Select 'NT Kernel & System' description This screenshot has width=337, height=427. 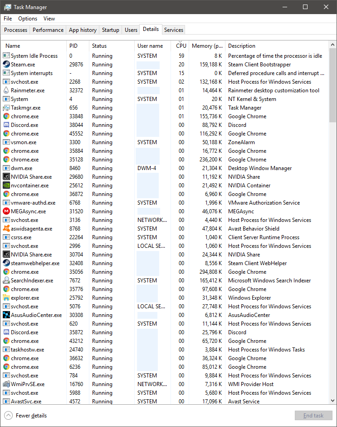[x=252, y=99]
